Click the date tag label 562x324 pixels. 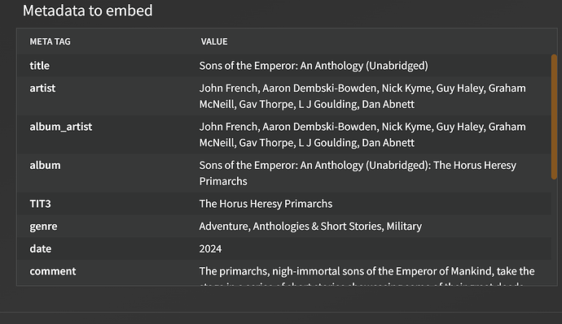tap(41, 248)
